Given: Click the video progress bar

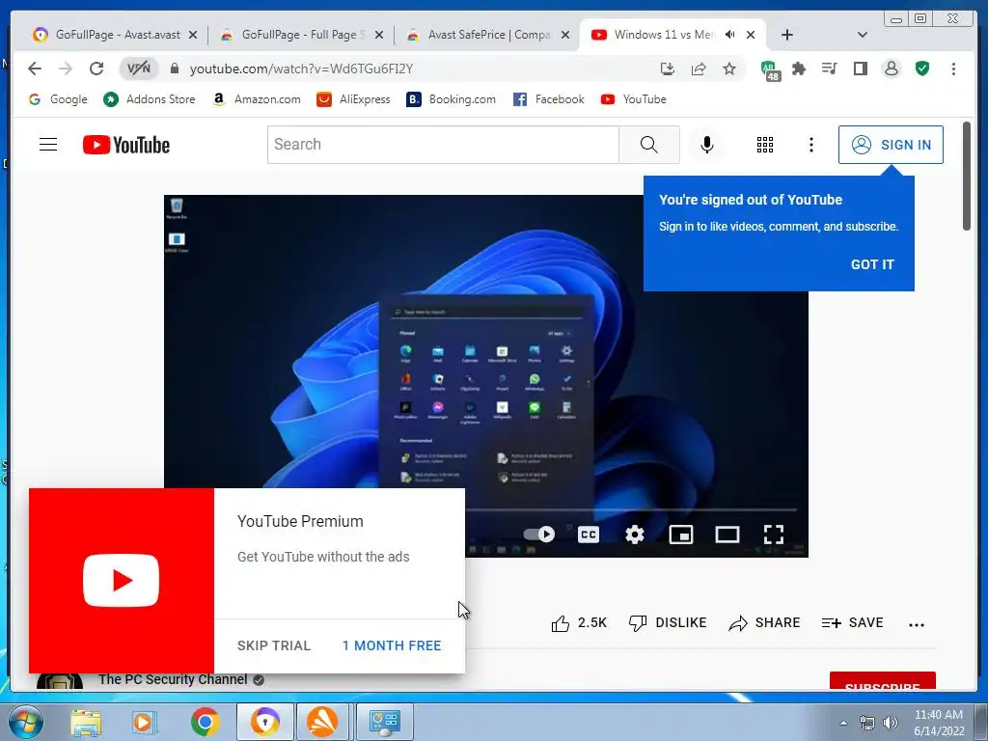Looking at the screenshot, I should (631, 509).
